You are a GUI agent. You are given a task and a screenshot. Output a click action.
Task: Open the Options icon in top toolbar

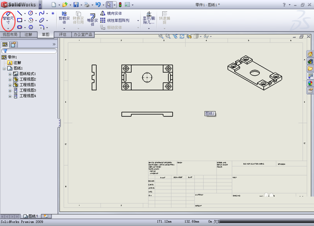click(x=127, y=5)
